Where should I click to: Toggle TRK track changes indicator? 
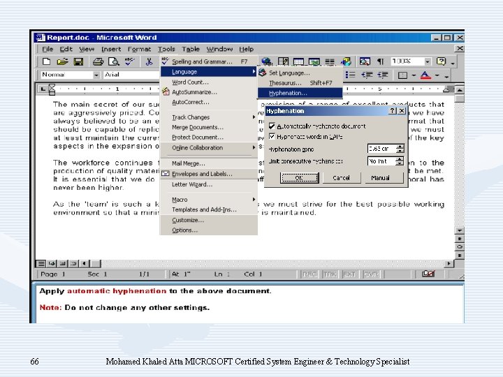click(330, 274)
